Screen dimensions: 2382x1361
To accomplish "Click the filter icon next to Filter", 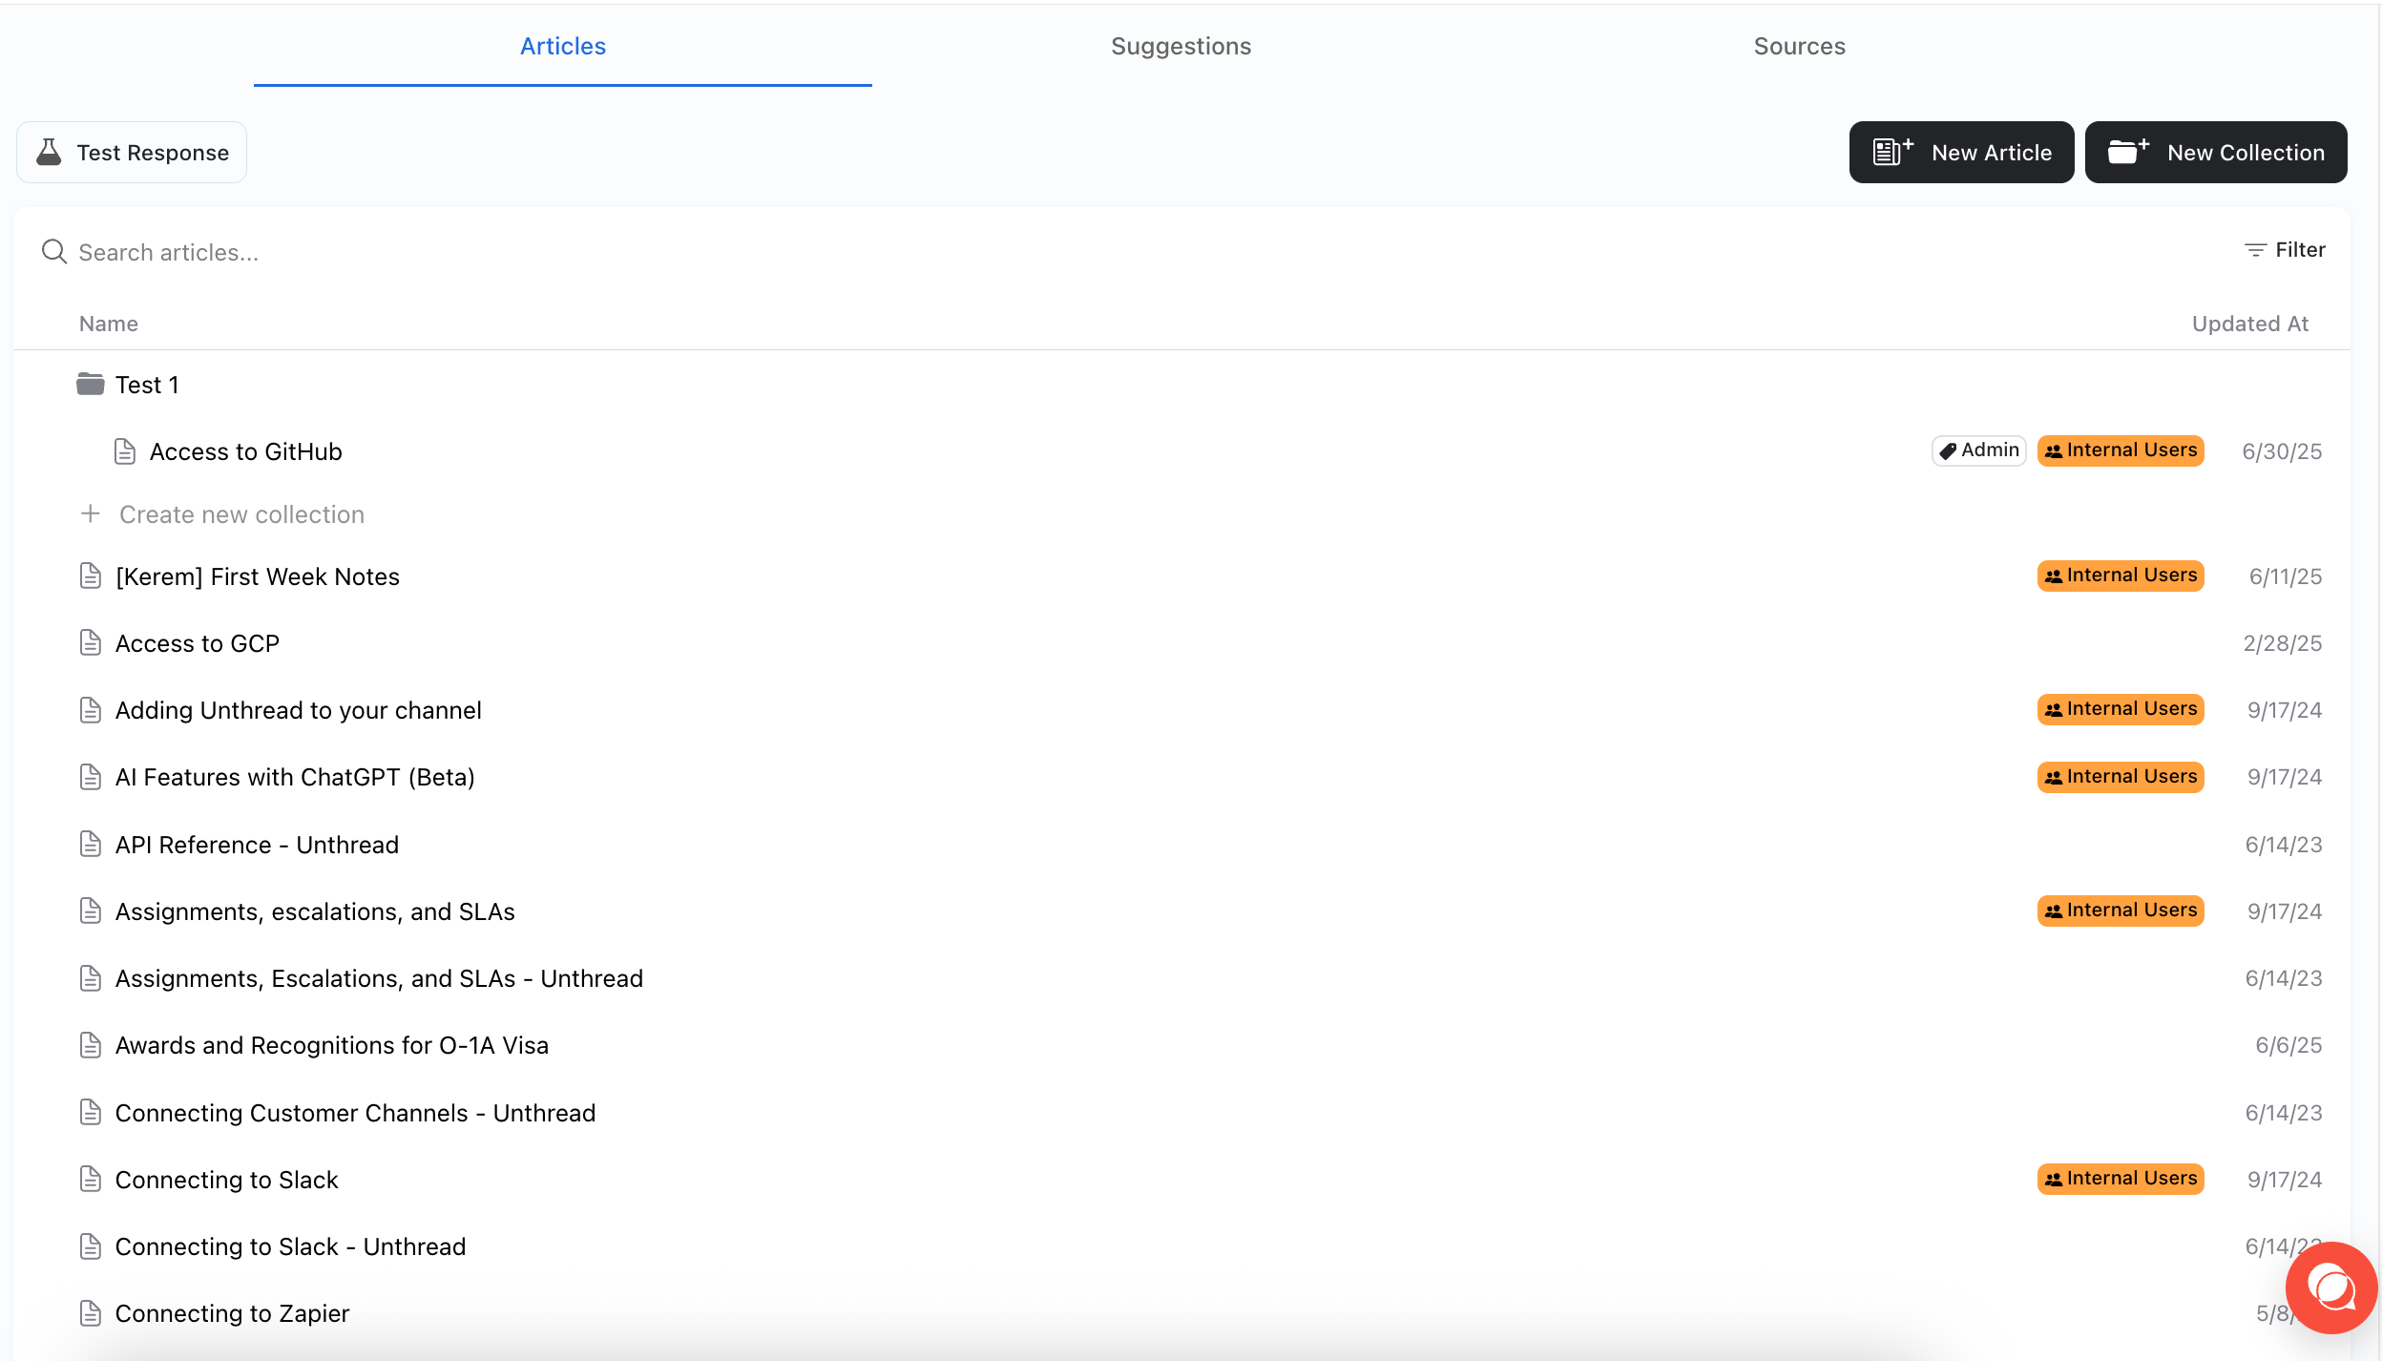I will point(2255,249).
